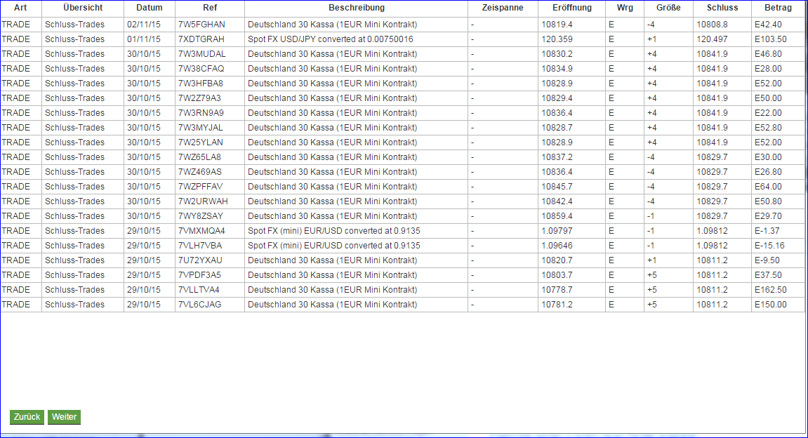Image resolution: width=808 pixels, height=438 pixels.
Task: Sort by the Größe column header
Action: pyautogui.click(x=667, y=8)
